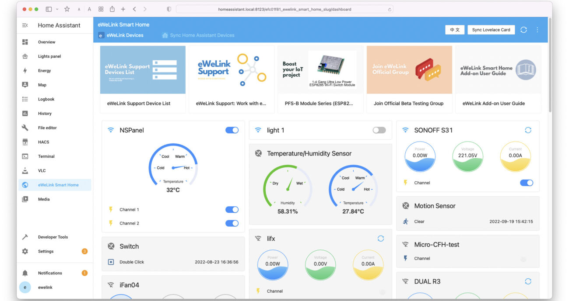This screenshot has width=569, height=301.
Task: Click SONOFF S31 Current 0.00A indicator
Action: (515, 156)
